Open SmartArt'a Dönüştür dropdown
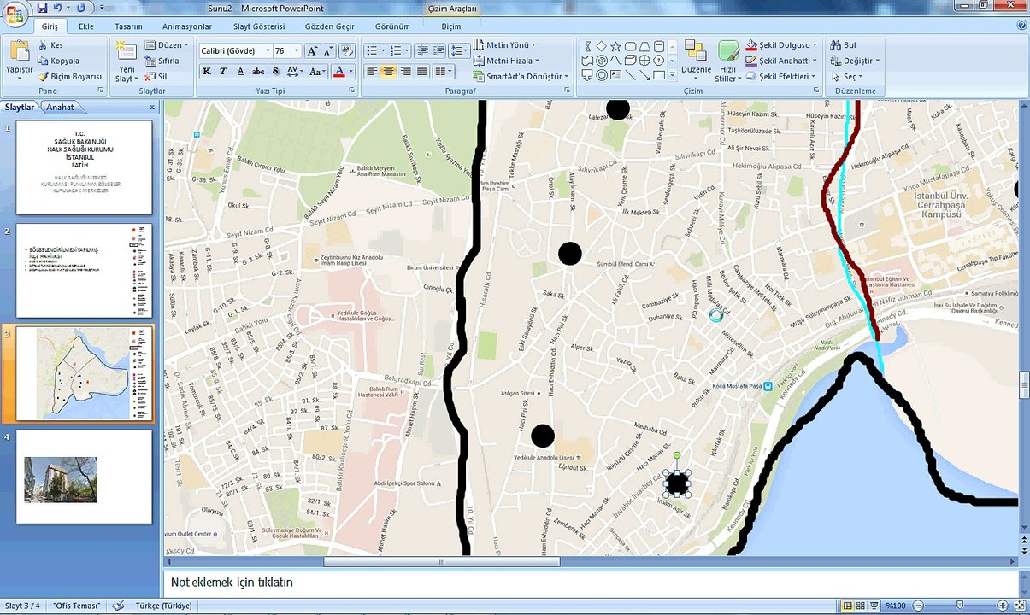Screen dimensions: 1030x615 coord(521,76)
